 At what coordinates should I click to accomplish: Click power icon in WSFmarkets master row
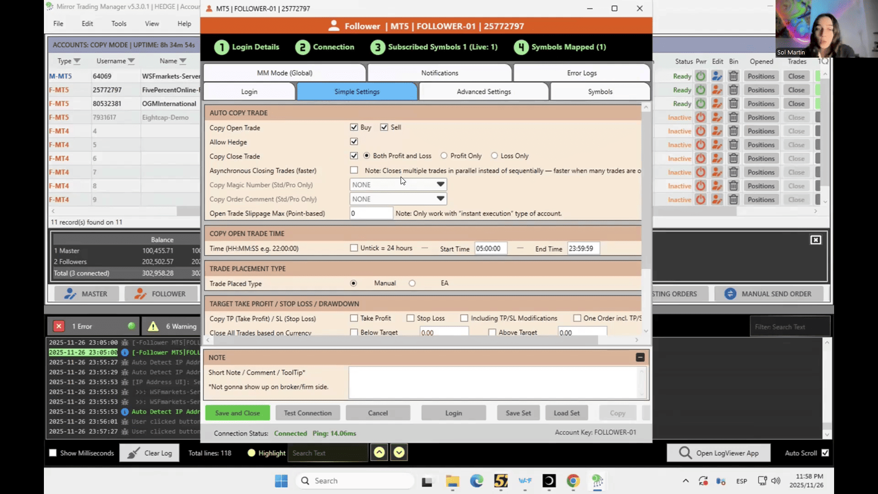coord(700,76)
